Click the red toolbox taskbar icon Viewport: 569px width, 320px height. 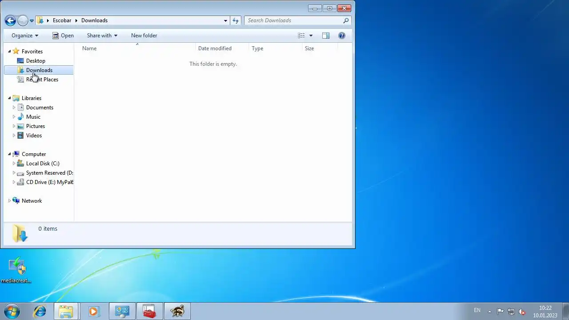[x=149, y=312]
